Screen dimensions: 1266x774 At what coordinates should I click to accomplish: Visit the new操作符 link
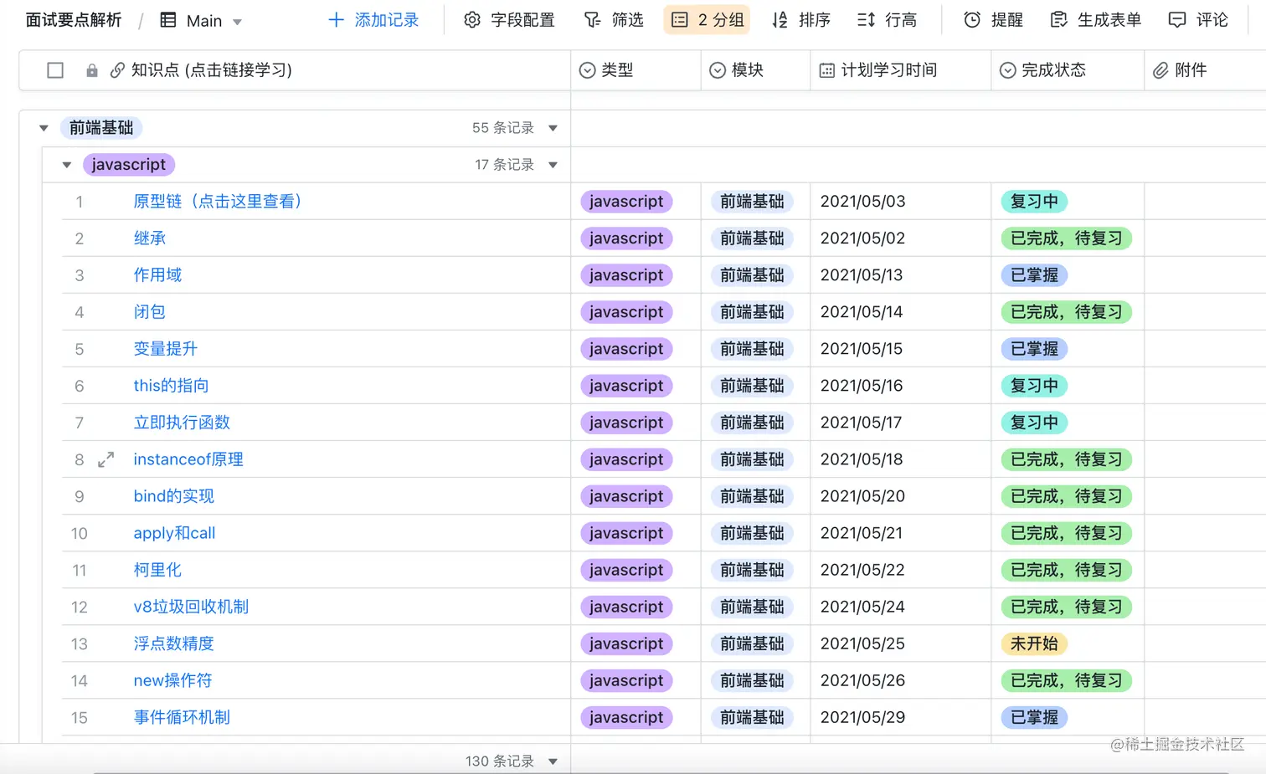(x=172, y=680)
